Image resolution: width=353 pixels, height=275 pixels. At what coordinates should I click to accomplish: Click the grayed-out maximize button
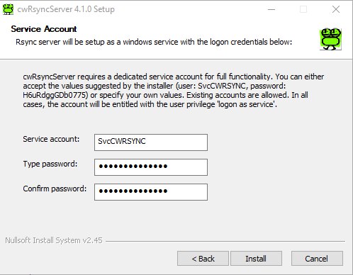tap(303, 9)
